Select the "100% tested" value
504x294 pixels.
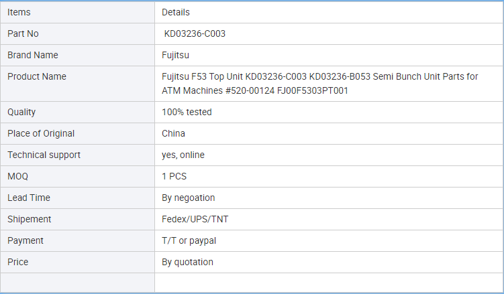[x=187, y=112]
